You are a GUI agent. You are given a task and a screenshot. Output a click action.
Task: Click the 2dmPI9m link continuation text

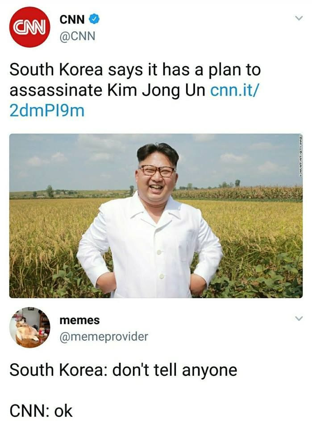[47, 111]
